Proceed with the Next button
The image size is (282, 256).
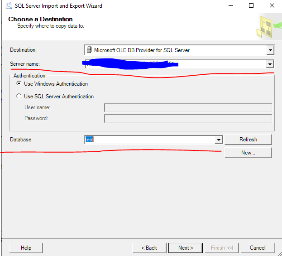click(x=186, y=248)
